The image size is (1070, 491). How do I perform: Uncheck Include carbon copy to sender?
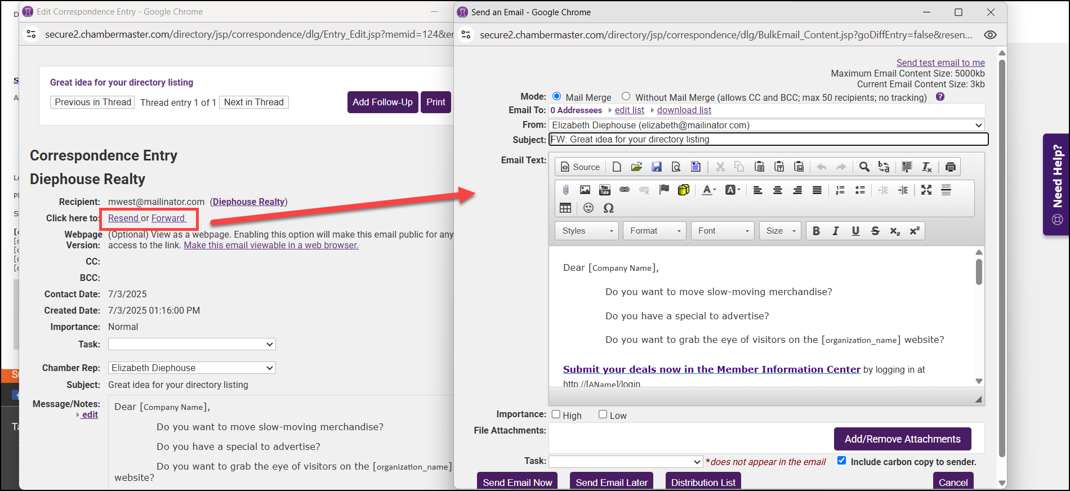point(841,461)
